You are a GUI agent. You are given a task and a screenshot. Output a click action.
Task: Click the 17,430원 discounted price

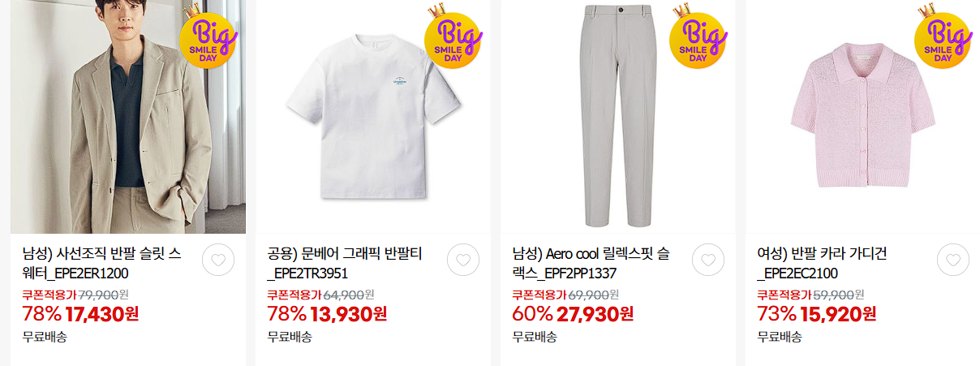click(103, 313)
